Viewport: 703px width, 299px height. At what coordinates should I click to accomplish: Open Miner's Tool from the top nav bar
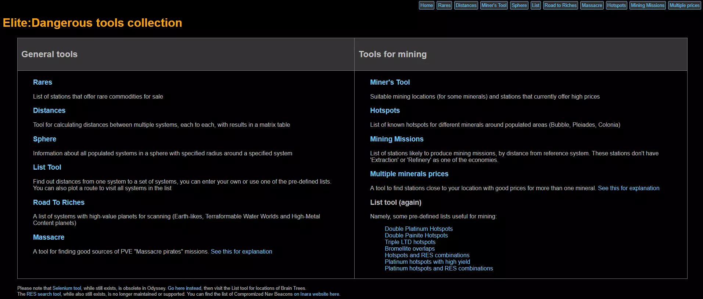494,5
